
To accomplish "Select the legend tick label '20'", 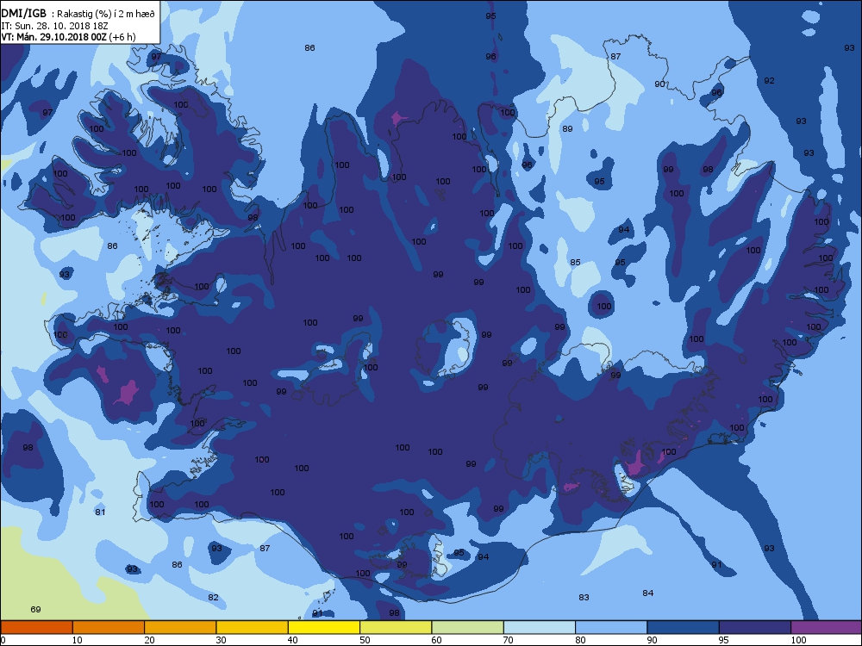I will click(149, 640).
